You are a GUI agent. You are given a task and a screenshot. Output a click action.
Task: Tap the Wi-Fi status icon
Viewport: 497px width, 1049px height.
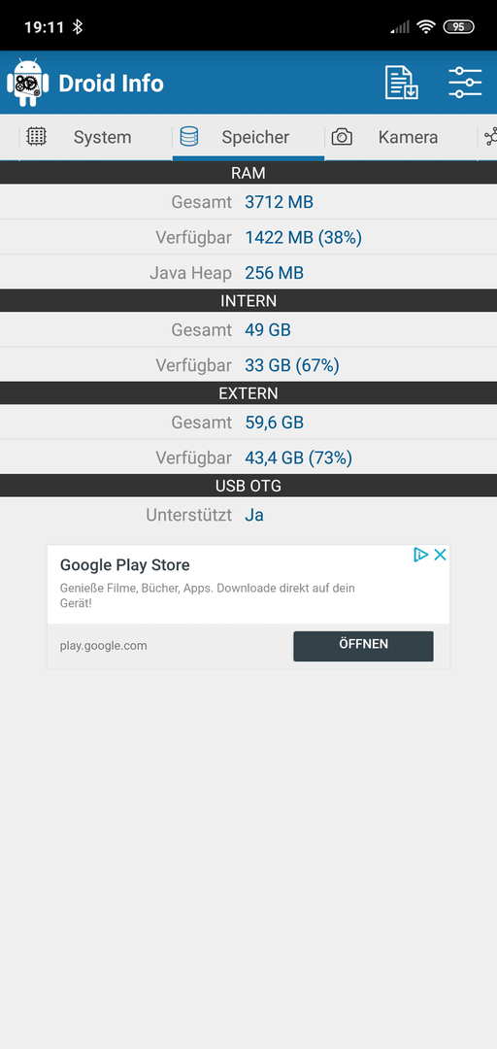click(425, 27)
